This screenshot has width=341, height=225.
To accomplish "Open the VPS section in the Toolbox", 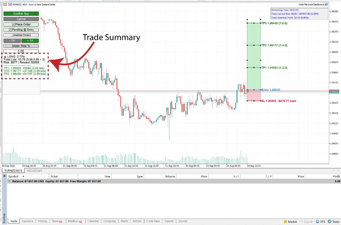I will [x=320, y=222].
